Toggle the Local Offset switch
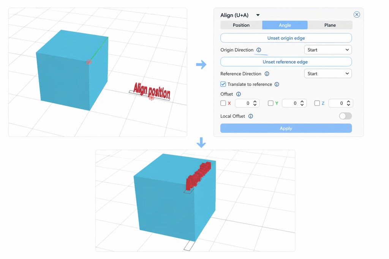This screenshot has width=389, height=259. (x=345, y=116)
